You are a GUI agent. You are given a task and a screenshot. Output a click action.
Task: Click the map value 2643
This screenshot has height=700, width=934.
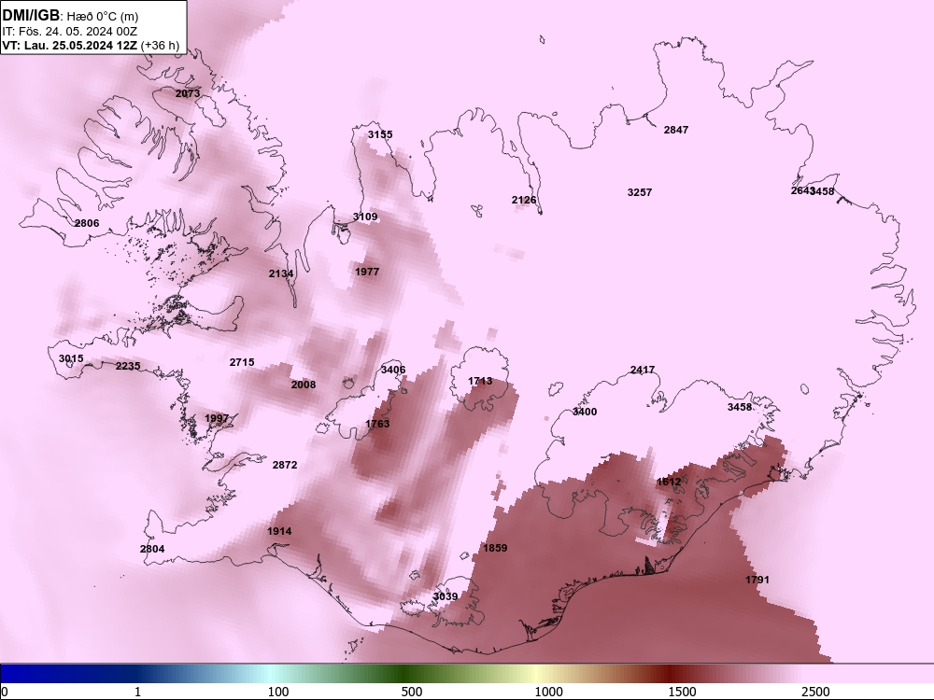coord(801,190)
